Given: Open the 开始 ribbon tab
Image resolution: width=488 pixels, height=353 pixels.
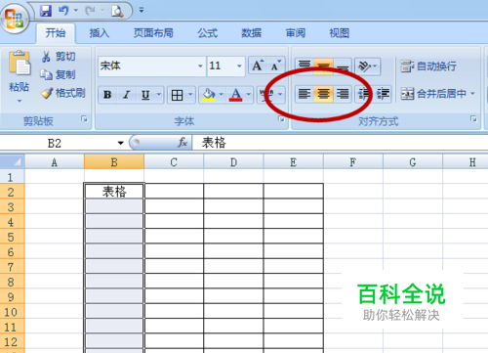Looking at the screenshot, I should [56, 33].
